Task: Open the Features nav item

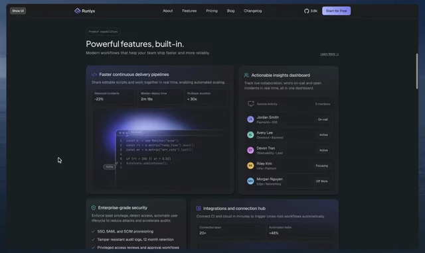Action: (189, 11)
